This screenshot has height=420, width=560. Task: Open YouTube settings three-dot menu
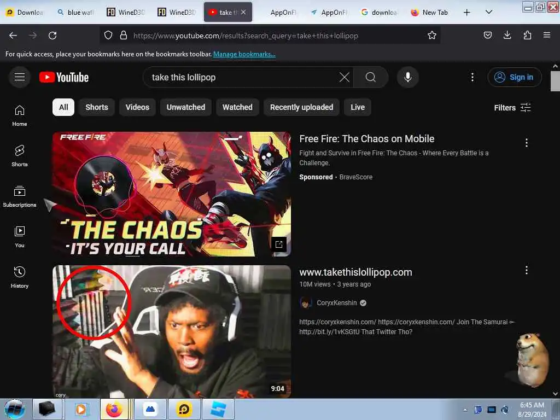click(x=472, y=77)
